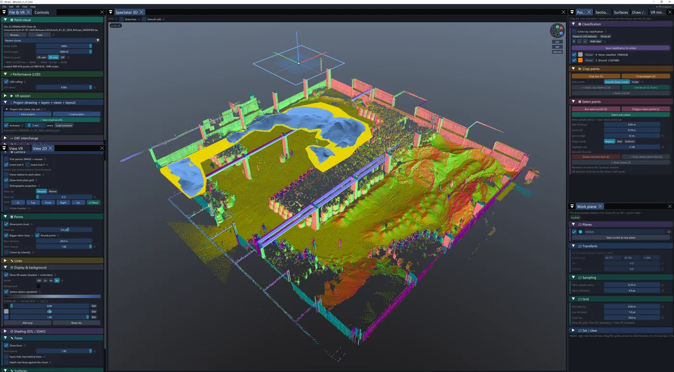Select the 2D only memory guard option
This screenshot has width=674, height=372.
pos(53,57)
